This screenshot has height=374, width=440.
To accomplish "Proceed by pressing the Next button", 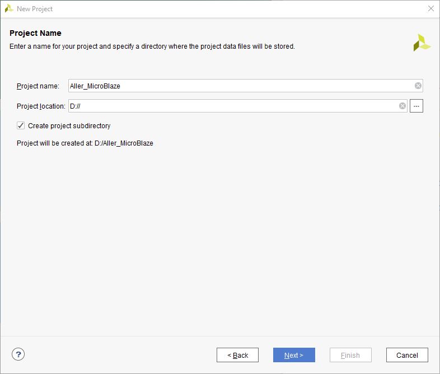I will pyautogui.click(x=294, y=355).
